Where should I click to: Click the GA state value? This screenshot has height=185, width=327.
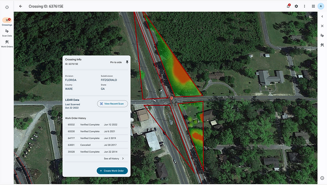103,89
